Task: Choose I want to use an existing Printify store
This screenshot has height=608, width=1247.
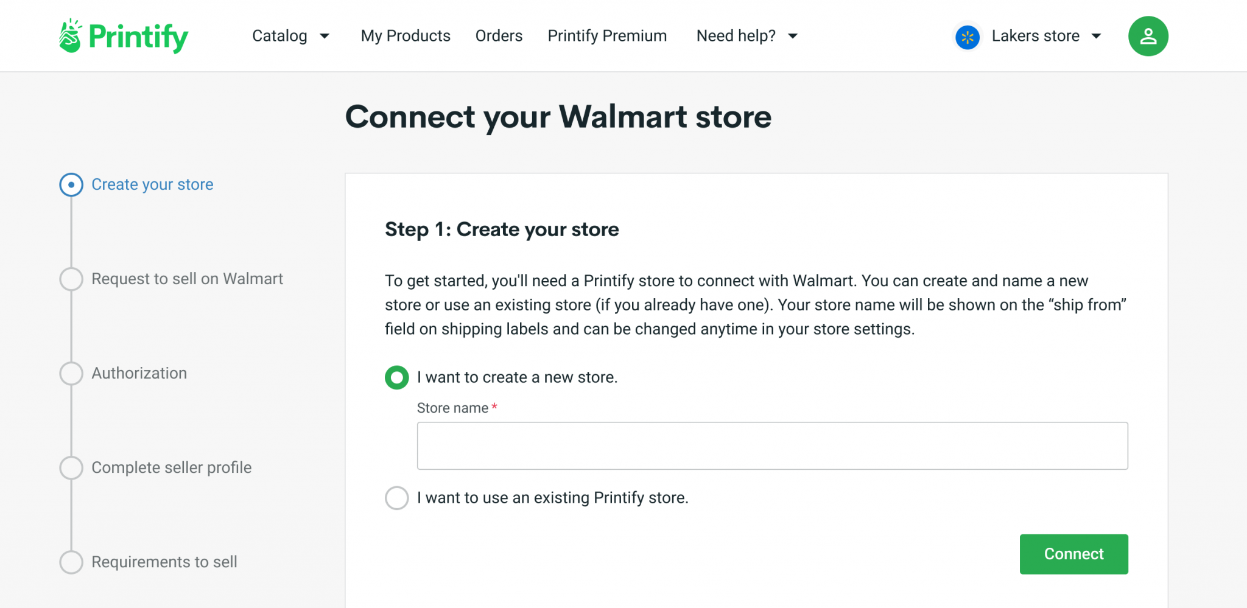Action: pos(396,498)
